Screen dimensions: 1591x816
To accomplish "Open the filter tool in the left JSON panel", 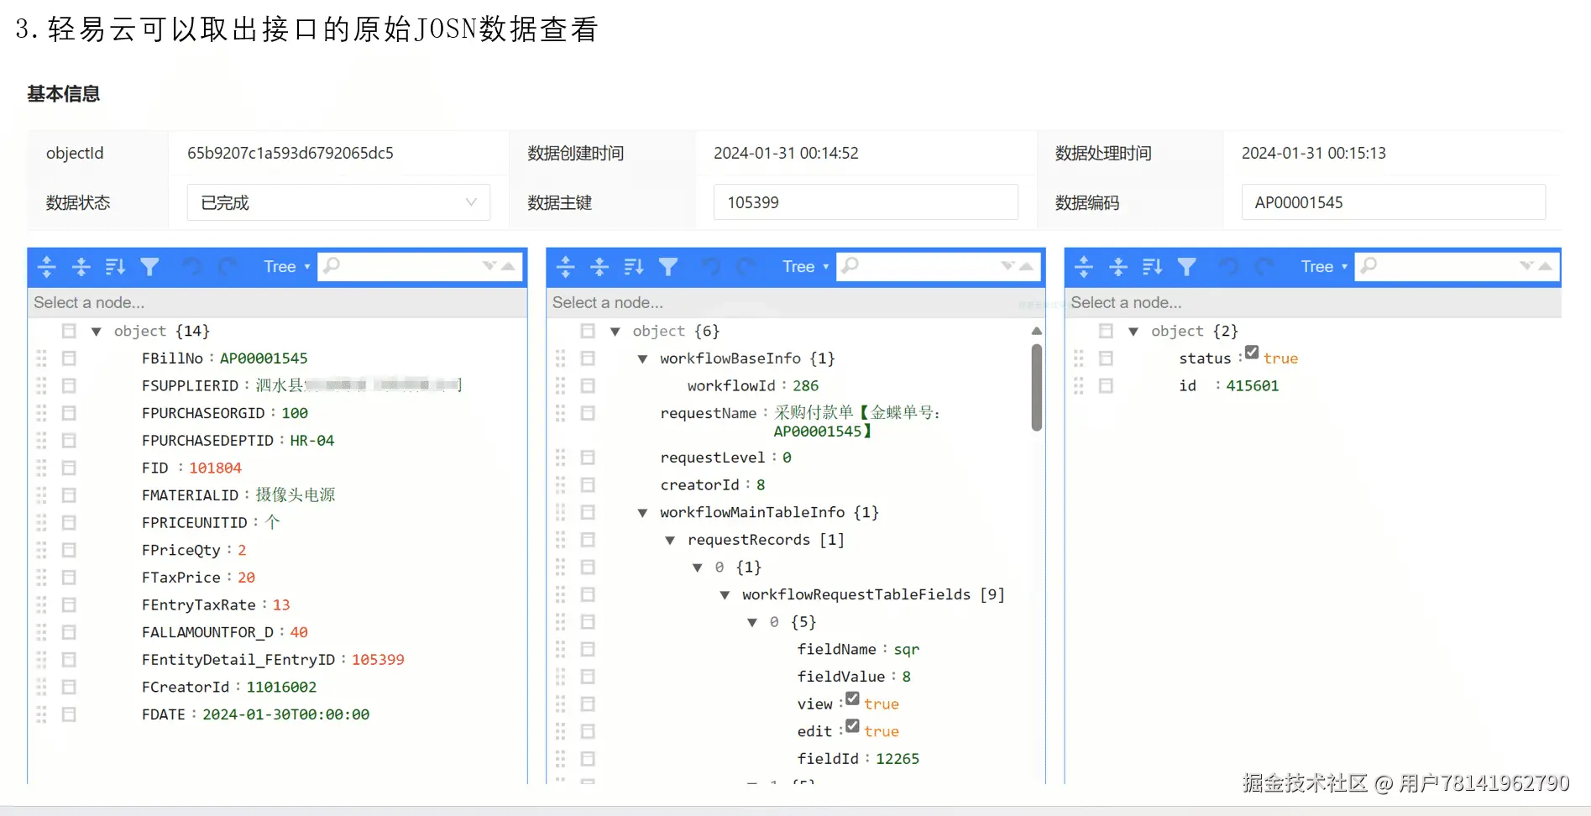I will click(x=149, y=267).
